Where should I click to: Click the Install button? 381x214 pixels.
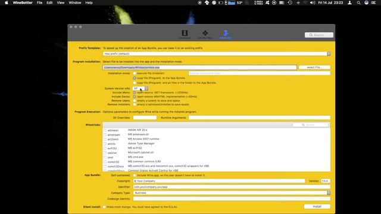[317, 206]
